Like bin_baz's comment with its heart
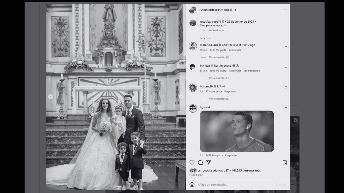 [x=286, y=67]
